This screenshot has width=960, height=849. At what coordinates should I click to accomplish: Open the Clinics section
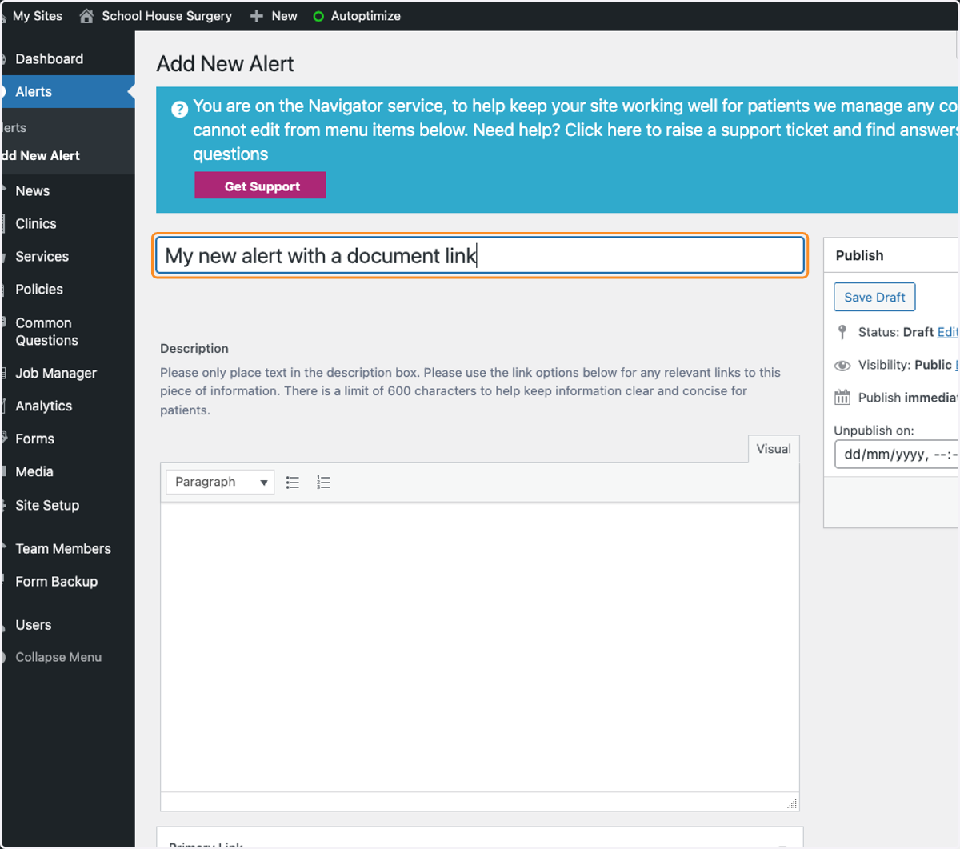click(36, 224)
